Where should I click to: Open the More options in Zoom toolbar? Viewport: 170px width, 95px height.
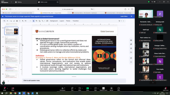click(119, 89)
